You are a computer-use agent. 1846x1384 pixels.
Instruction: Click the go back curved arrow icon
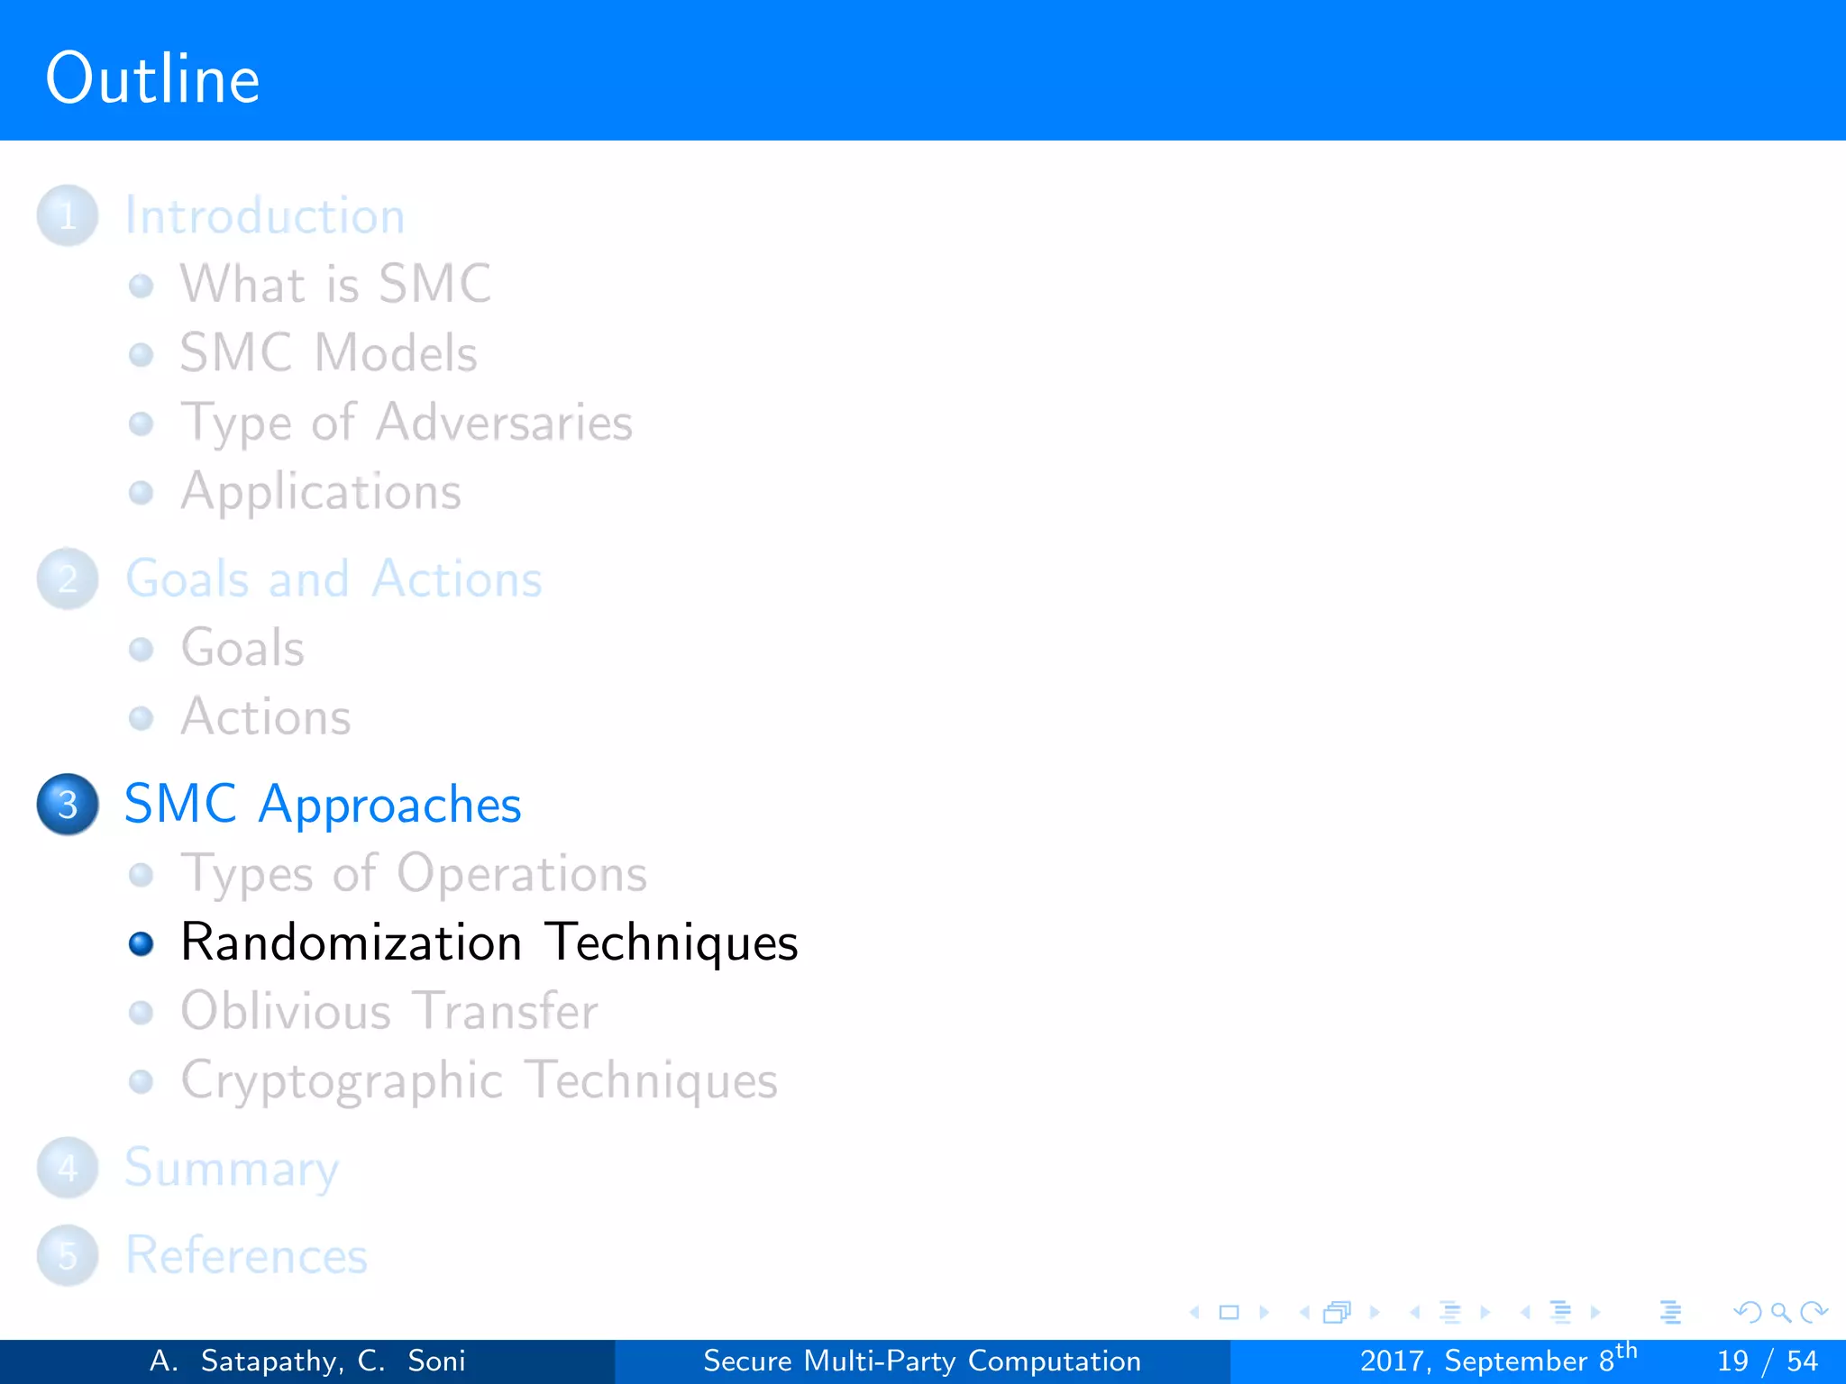1747,1313
